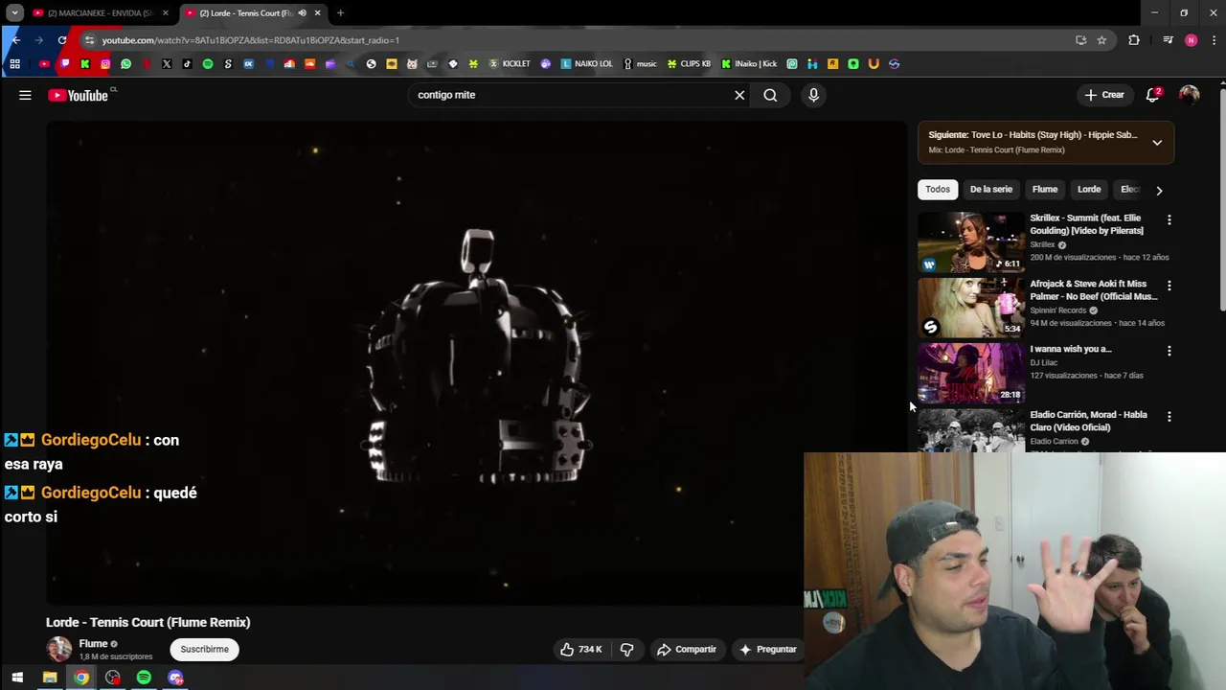Open Chrome tab search dropdown arrow
This screenshot has height=690, width=1226.
[x=14, y=13]
